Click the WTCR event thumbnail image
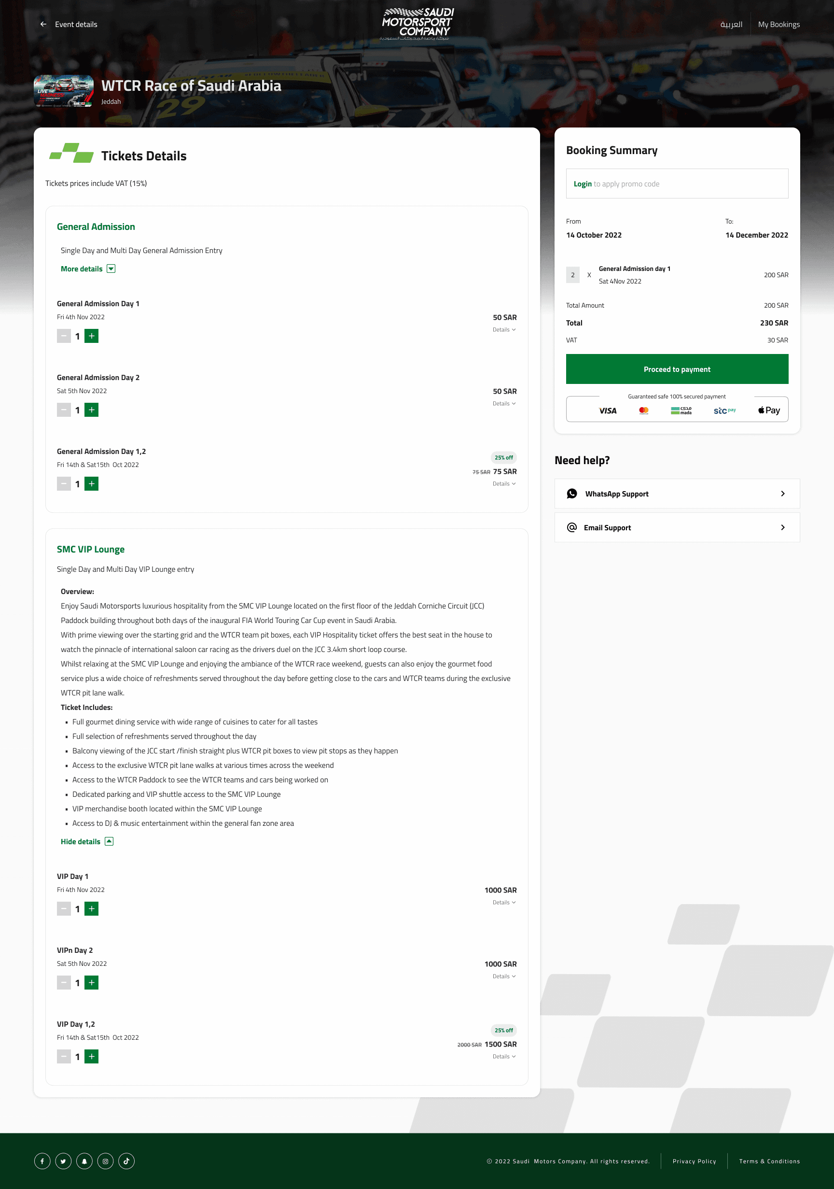 64,91
